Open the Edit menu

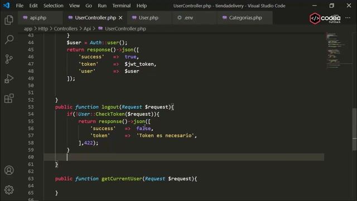33,6
